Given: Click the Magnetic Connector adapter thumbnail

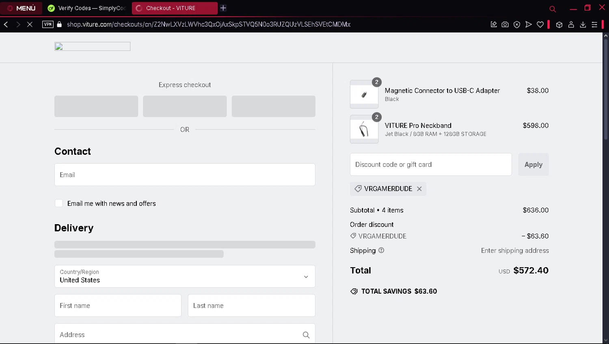Looking at the screenshot, I should pos(364,94).
